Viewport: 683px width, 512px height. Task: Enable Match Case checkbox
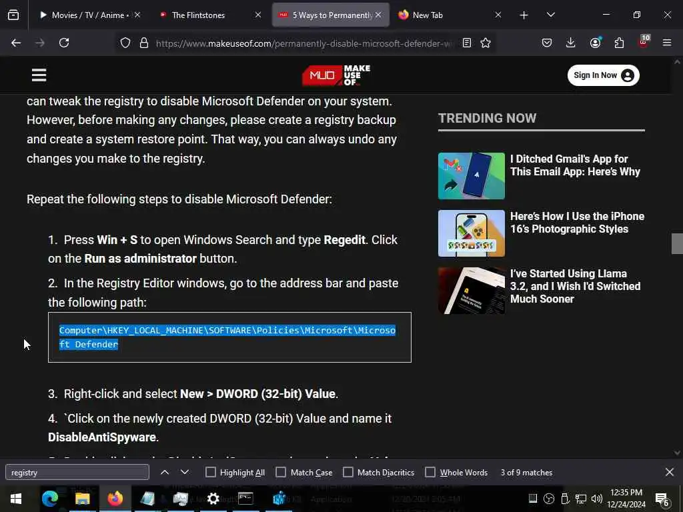tap(281, 472)
